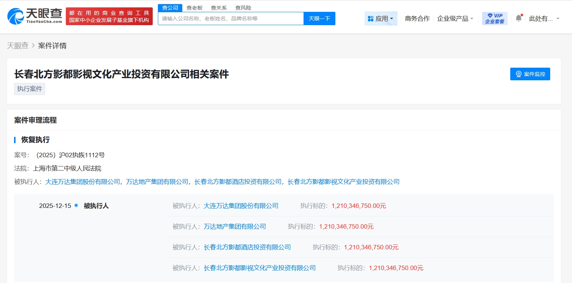
Task: Go to 天眼查 breadcrumb home link
Action: click(x=18, y=46)
